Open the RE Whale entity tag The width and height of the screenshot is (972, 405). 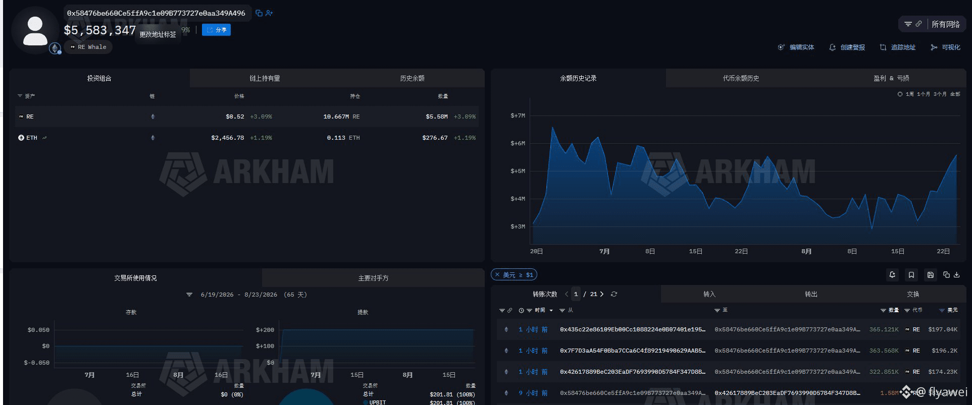pos(88,47)
